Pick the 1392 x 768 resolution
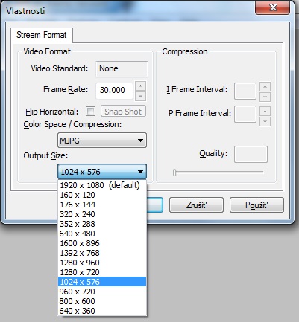Image resolution: width=299 pixels, height=322 pixels. (x=102, y=253)
